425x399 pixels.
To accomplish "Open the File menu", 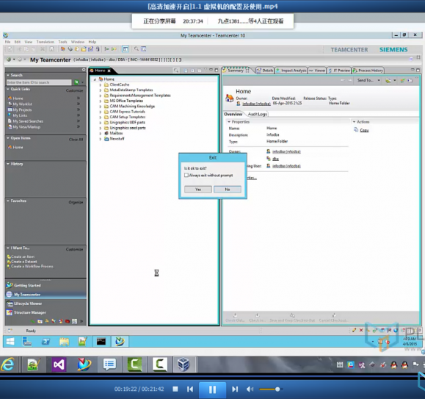I will tap(7, 42).
